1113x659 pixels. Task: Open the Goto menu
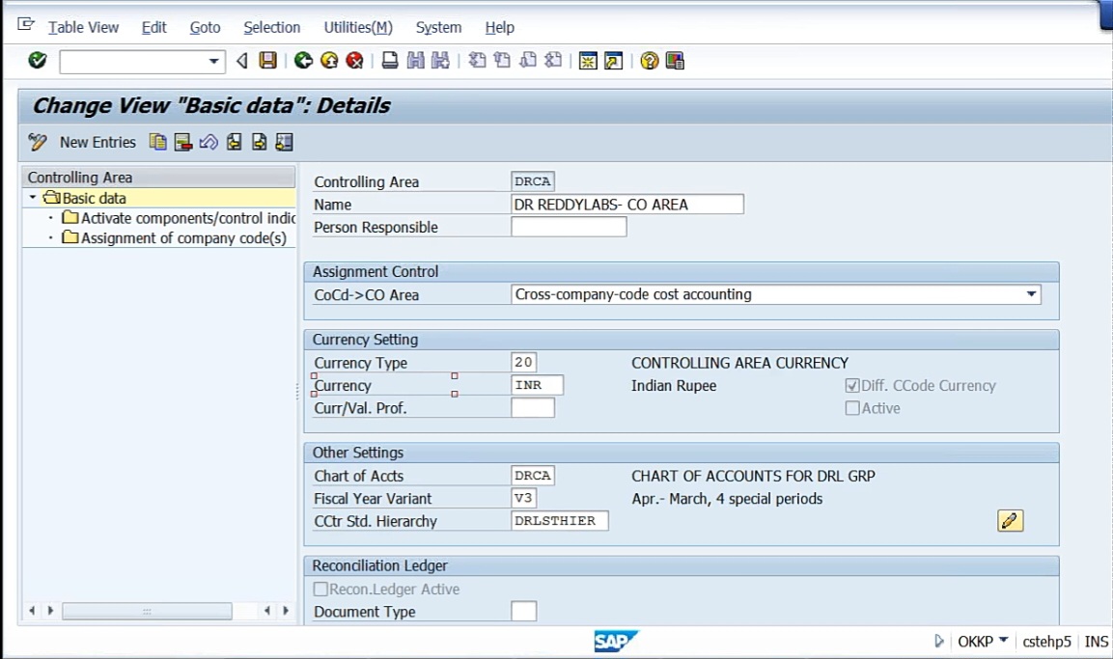[x=205, y=27]
